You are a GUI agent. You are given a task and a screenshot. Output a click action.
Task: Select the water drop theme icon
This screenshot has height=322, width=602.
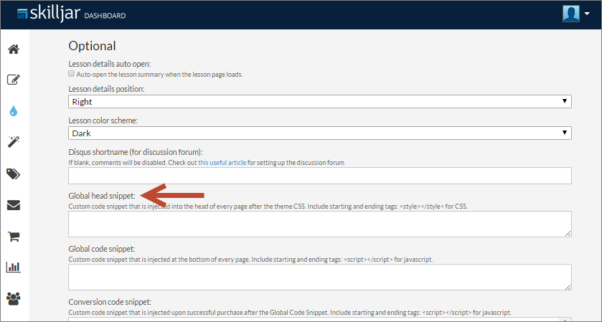pos(14,111)
